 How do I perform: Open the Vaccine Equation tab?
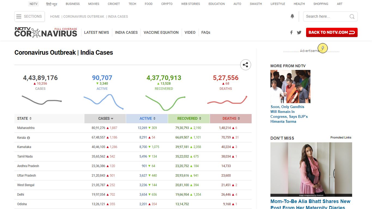[161, 32]
